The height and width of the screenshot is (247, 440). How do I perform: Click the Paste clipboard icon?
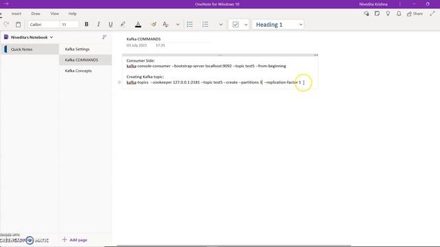click(19, 25)
